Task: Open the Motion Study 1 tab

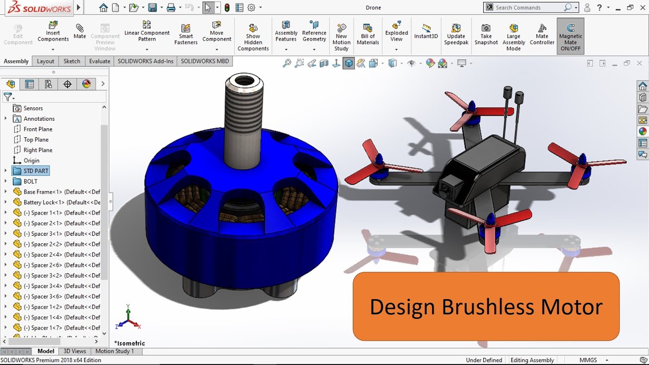Action: point(115,351)
